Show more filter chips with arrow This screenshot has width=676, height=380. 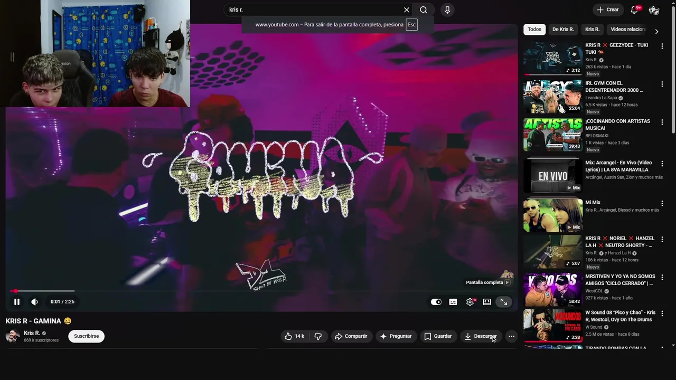[656, 31]
